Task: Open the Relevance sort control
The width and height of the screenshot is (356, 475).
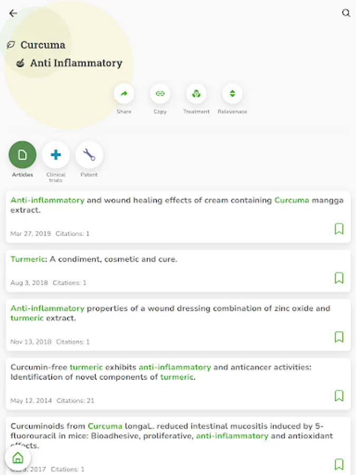Action: (x=232, y=94)
